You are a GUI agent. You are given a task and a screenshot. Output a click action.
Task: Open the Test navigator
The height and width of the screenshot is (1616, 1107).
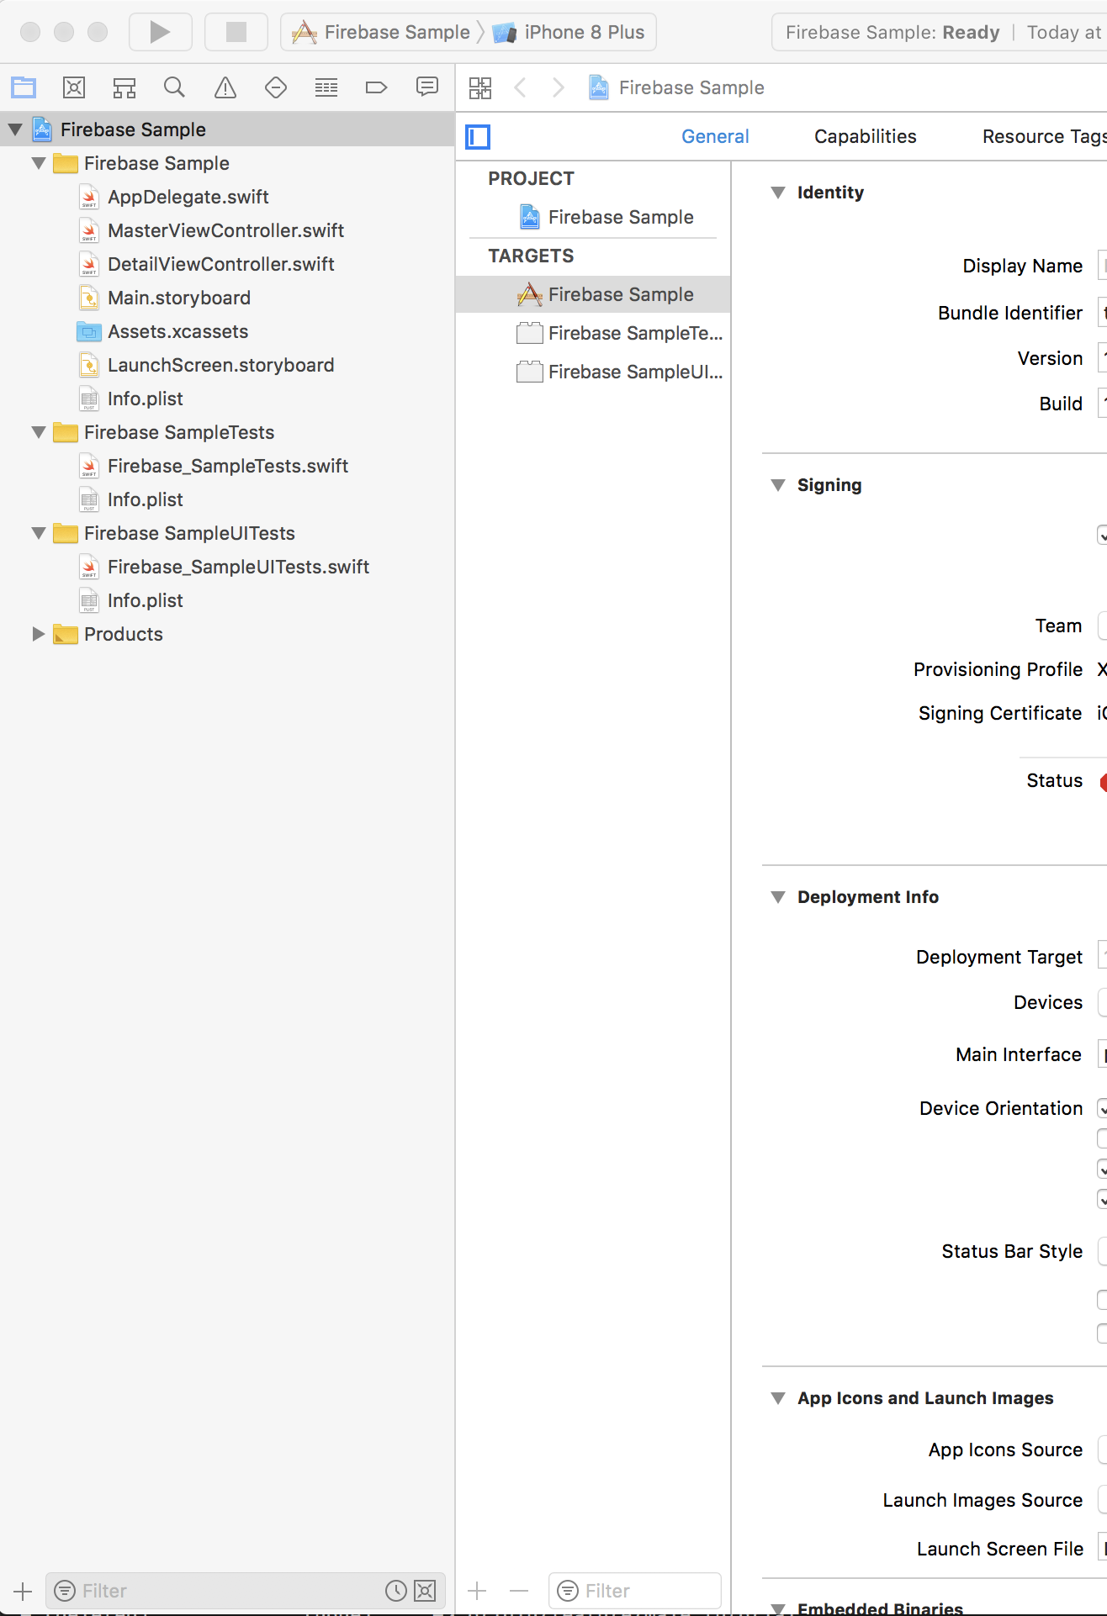pyautogui.click(x=276, y=87)
